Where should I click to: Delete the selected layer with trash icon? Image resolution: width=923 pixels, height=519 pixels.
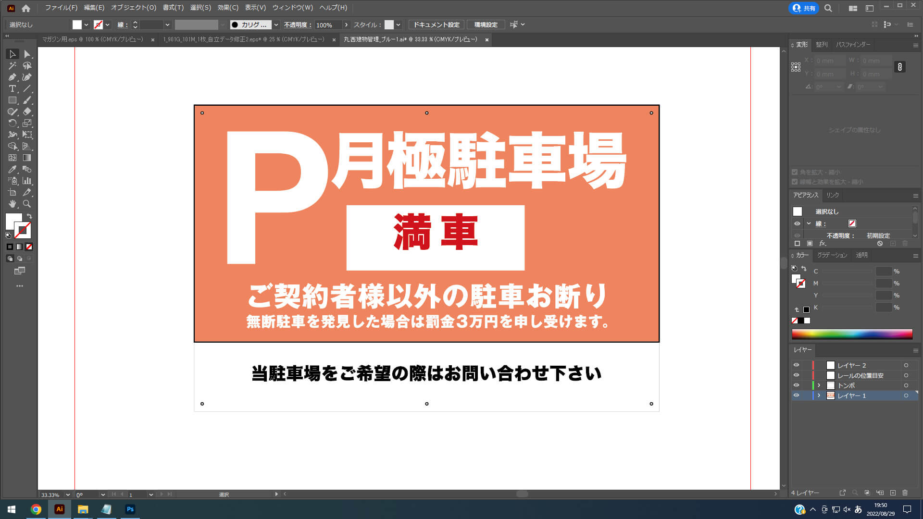(905, 493)
